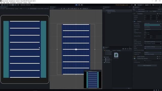Collapse the Camera component

(x=133, y=21)
